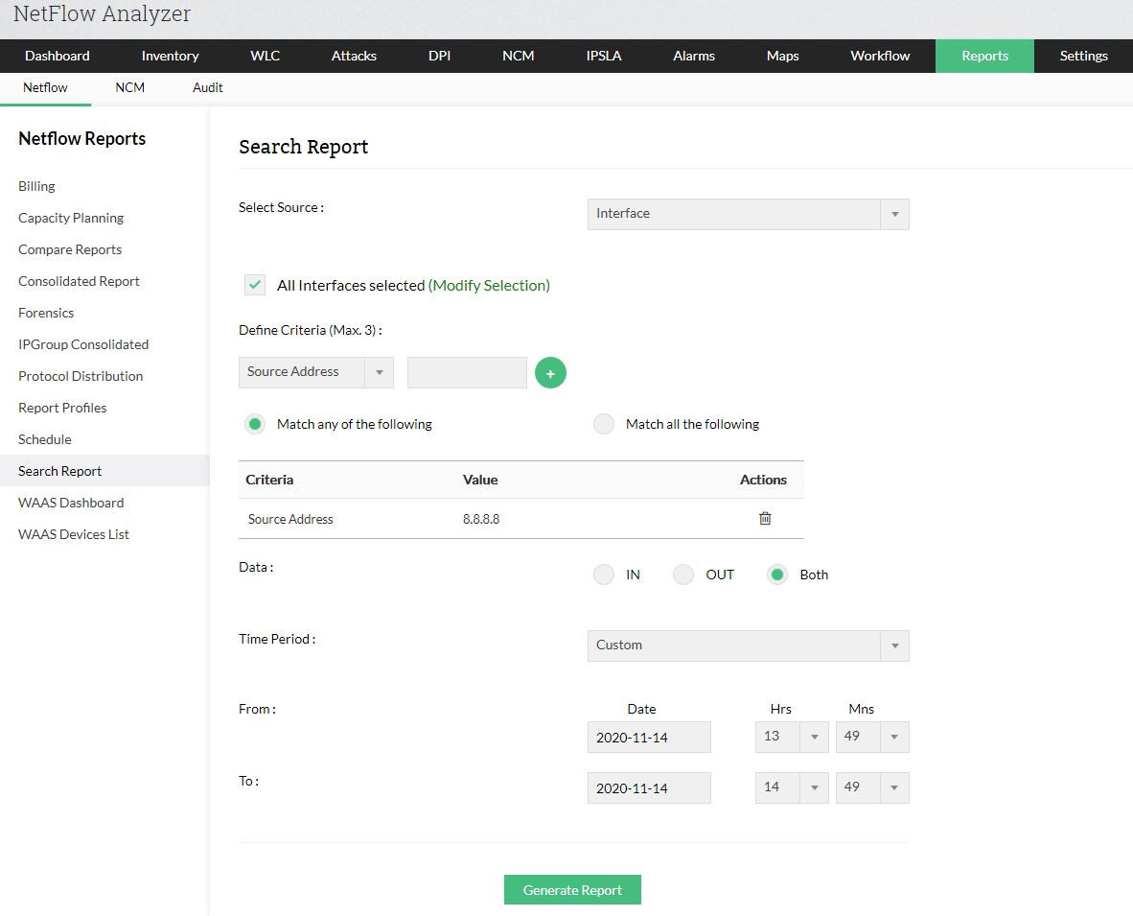This screenshot has width=1133, height=916.
Task: Select the NCM sub-tab under Reports
Action: tap(130, 87)
